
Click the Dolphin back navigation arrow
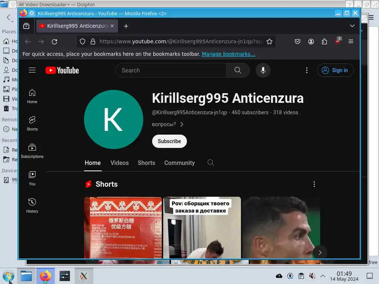(9, 17)
